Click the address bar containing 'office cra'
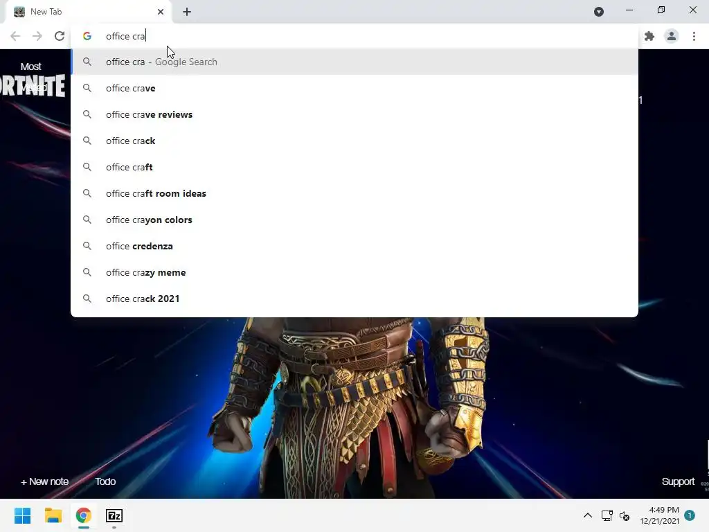This screenshot has width=709, height=532. [354, 36]
